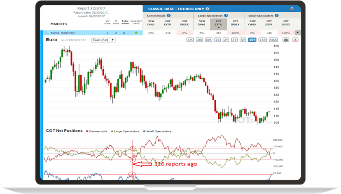Sort by Small Speculators COT EXTR column
Viewport: 341px width, 194px height.
269,23
